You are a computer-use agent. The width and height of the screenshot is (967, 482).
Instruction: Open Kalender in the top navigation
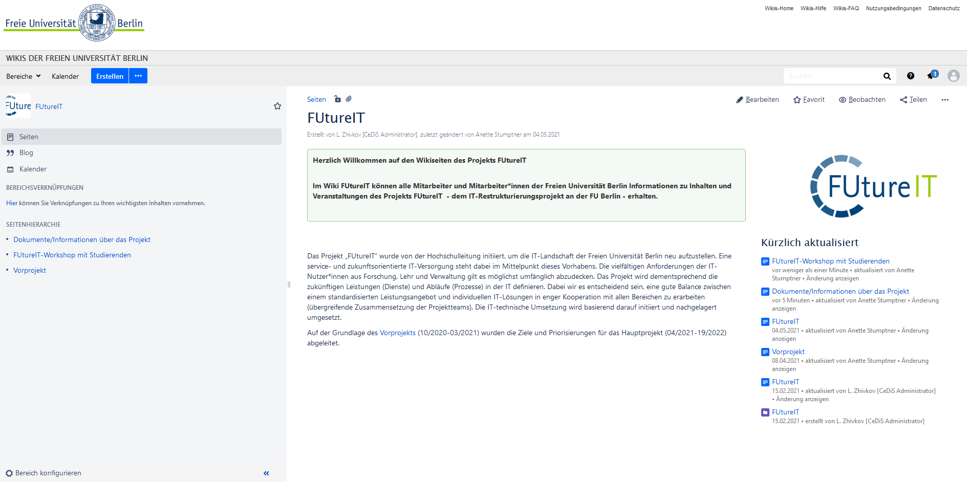coord(65,76)
